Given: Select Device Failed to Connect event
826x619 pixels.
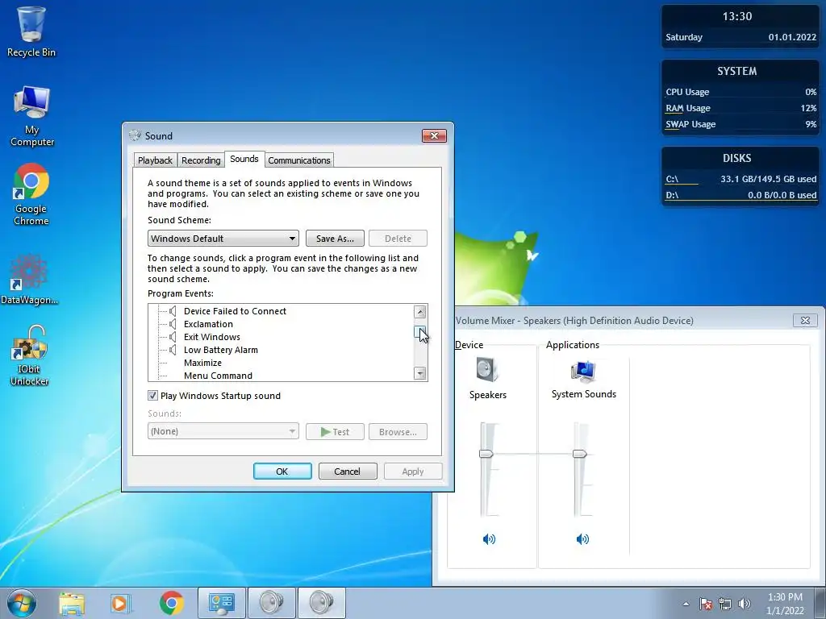Looking at the screenshot, I should [235, 311].
